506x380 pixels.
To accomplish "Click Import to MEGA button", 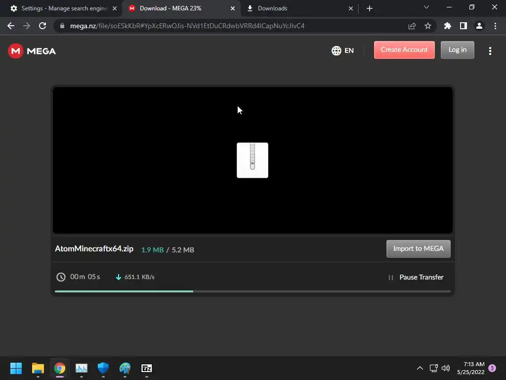I will click(x=418, y=249).
